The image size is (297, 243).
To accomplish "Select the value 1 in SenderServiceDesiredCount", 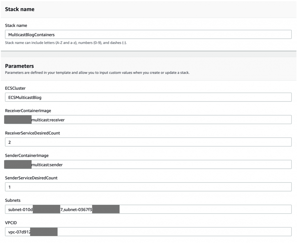I will [9, 186].
